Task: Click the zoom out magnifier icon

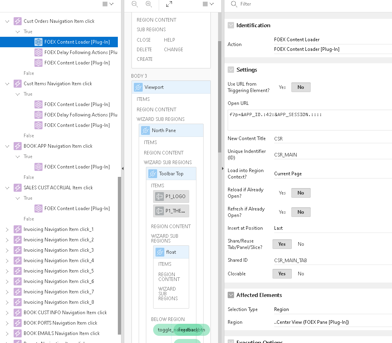Action: click(x=135, y=4)
